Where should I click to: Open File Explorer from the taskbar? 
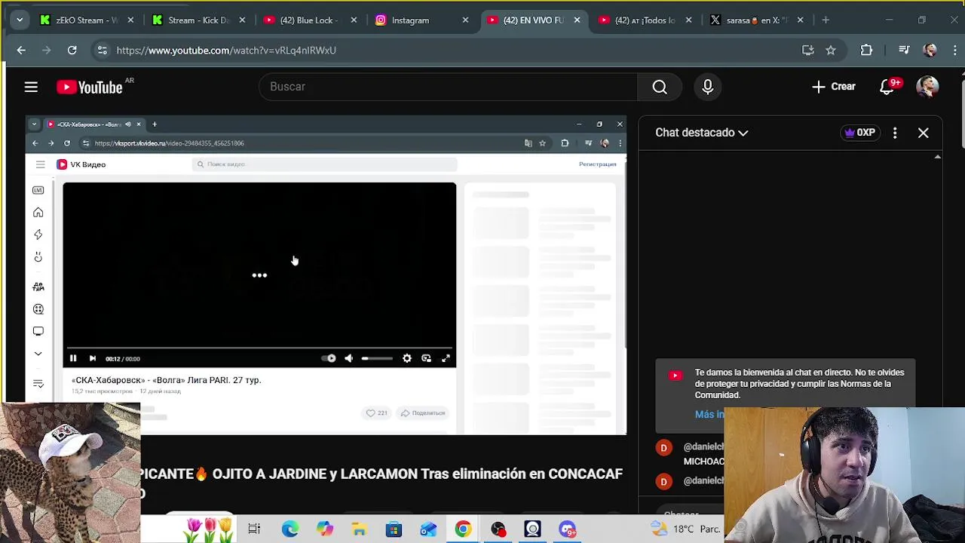pyautogui.click(x=359, y=529)
